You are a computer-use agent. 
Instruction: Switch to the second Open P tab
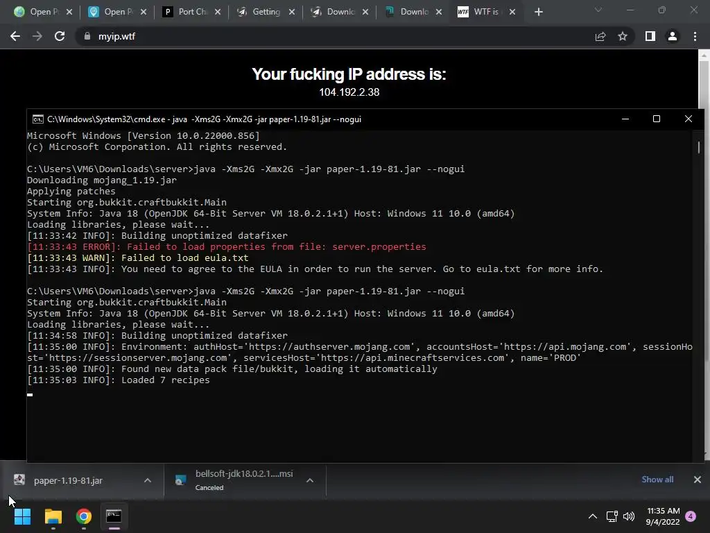tap(111, 12)
